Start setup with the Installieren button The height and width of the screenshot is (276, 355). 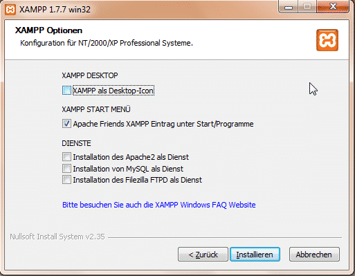pos(255,255)
